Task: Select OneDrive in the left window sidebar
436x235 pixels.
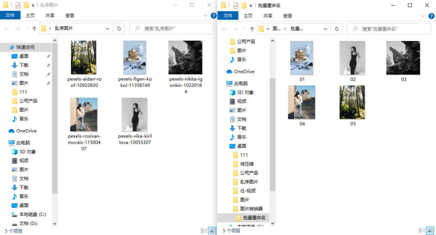Action: [x=25, y=131]
